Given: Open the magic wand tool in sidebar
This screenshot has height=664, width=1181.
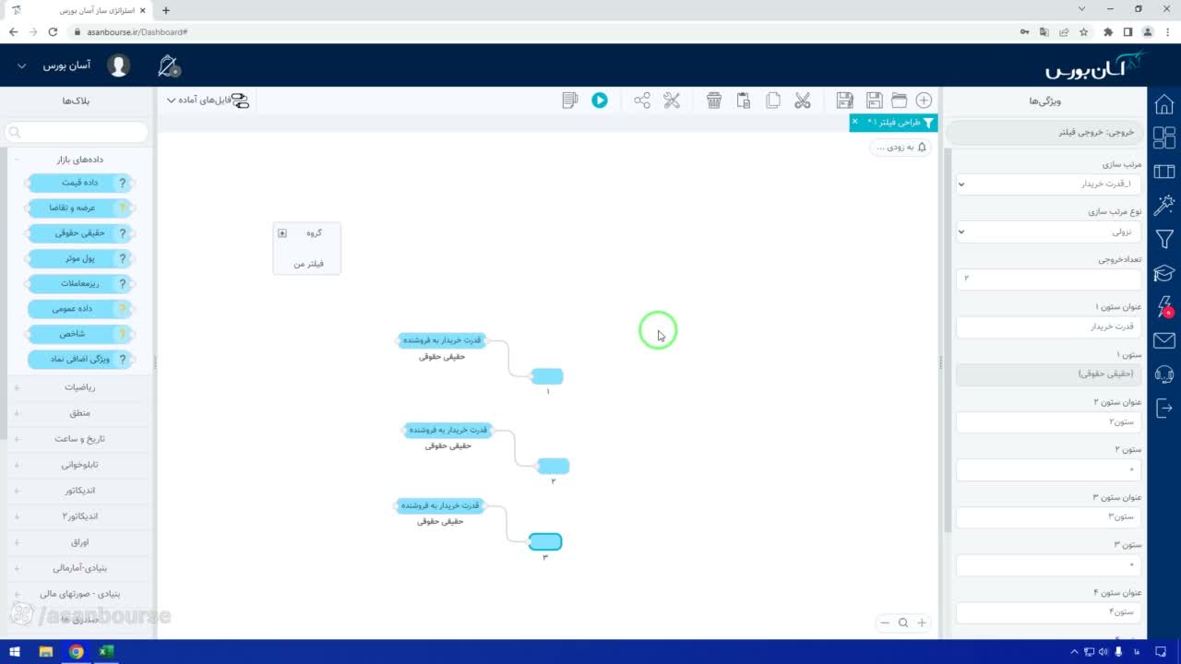Looking at the screenshot, I should pyautogui.click(x=1164, y=205).
